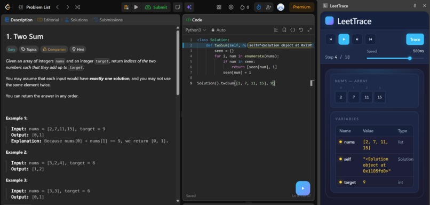Toggle the Auto lock setting
Image resolution: width=430 pixels, height=205 pixels.
click(x=218, y=30)
